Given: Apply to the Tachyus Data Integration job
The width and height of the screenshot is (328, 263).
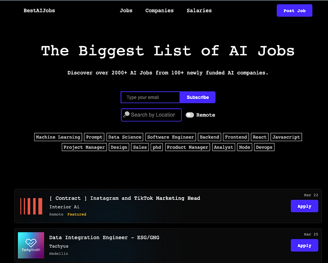Looking at the screenshot, I should 304,245.
